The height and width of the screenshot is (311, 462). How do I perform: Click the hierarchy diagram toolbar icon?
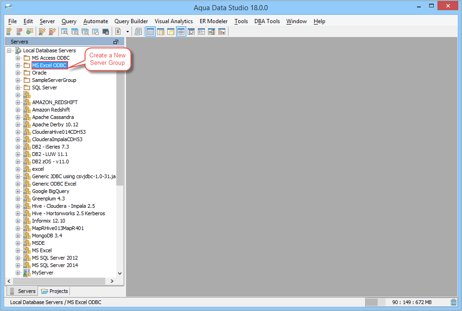click(212, 31)
